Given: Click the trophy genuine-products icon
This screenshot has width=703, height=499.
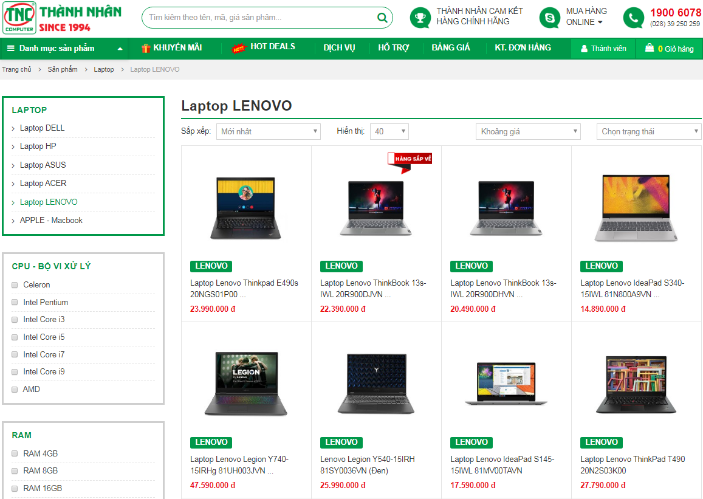Looking at the screenshot, I should pyautogui.click(x=420, y=18).
